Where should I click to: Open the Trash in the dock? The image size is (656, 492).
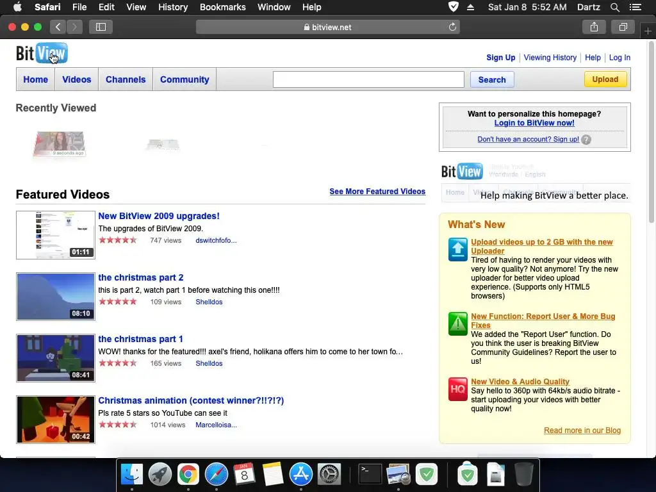pyautogui.click(x=524, y=475)
